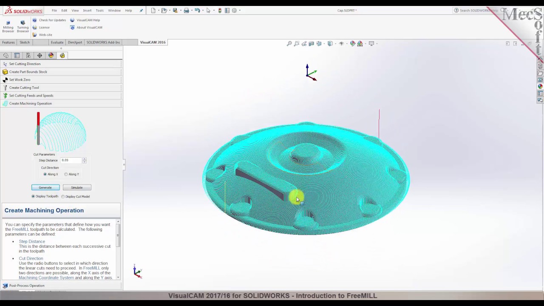This screenshot has height=306, width=544.
Task: Open the FeatureManager design tree tab
Action: tap(6, 55)
